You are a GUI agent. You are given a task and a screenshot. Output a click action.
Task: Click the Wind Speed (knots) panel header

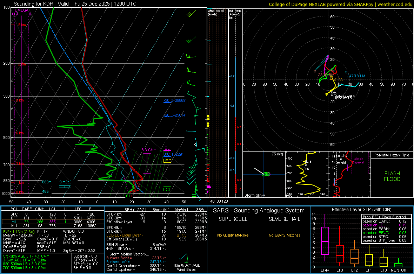pyautogui.click(x=215, y=13)
